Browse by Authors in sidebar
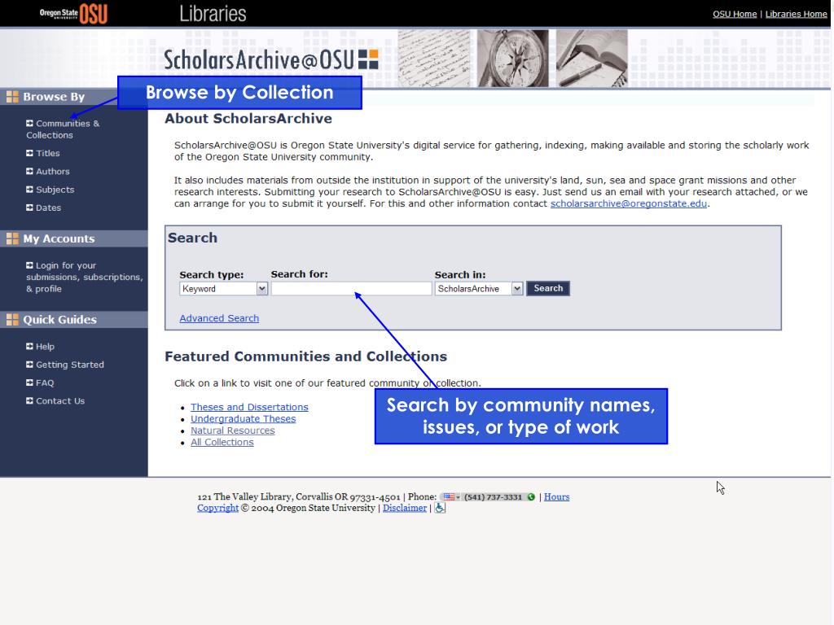 pos(53,171)
